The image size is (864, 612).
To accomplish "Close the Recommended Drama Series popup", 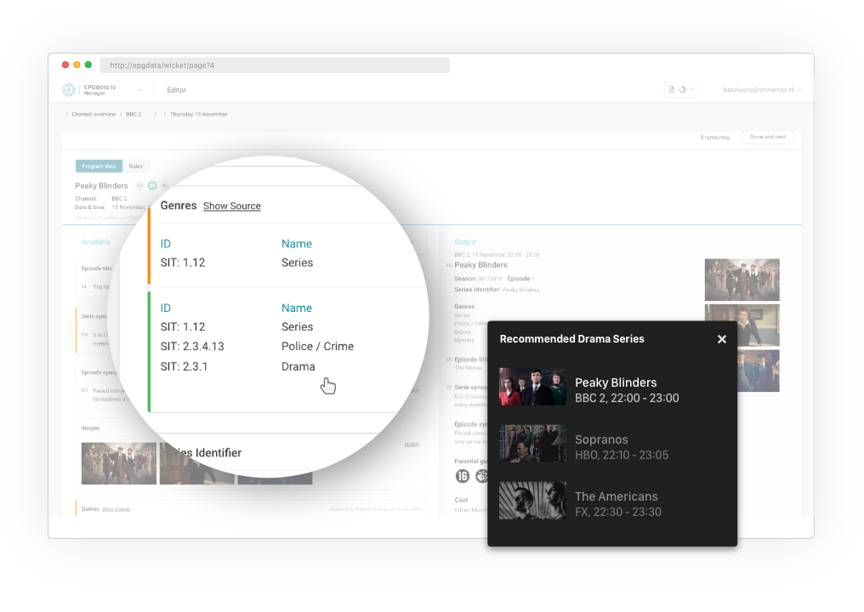I will point(722,339).
